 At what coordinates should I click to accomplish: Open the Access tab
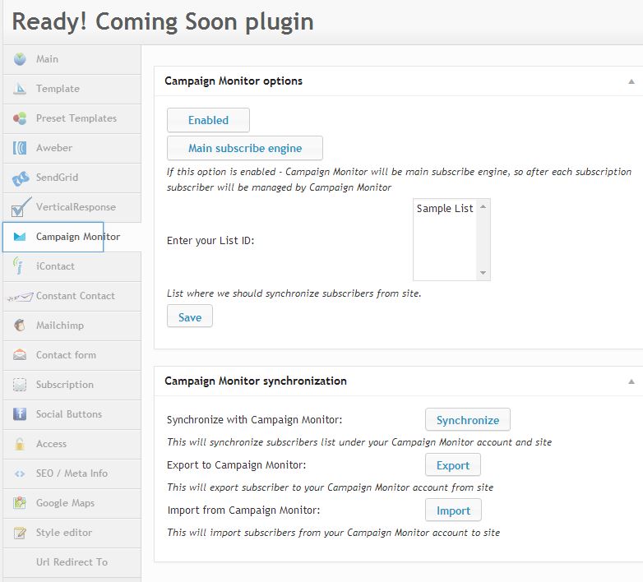72,444
